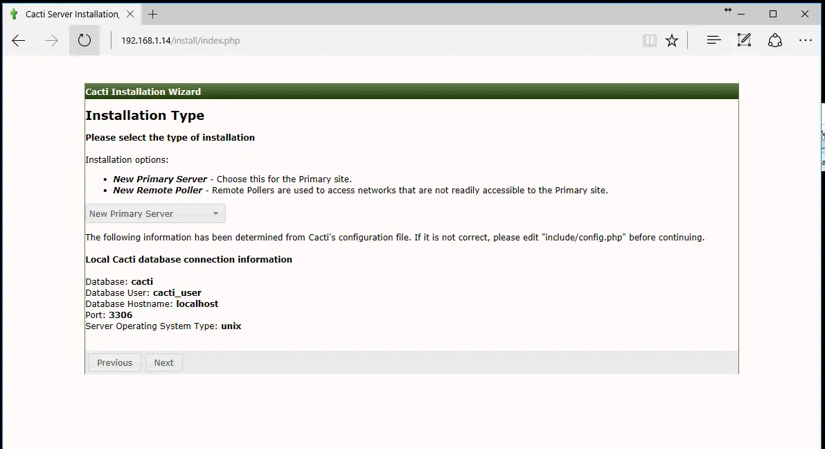The image size is (825, 449).
Task: Click the database name 'cacti'
Action: pyautogui.click(x=142, y=281)
